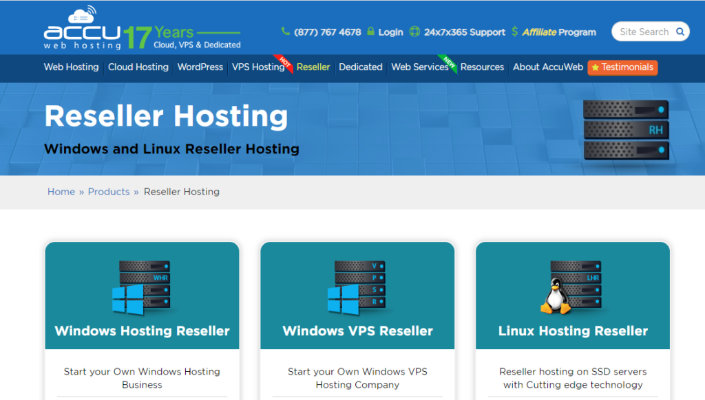705x400 pixels.
Task: Focus the Site Search field
Action: pyautogui.click(x=644, y=32)
